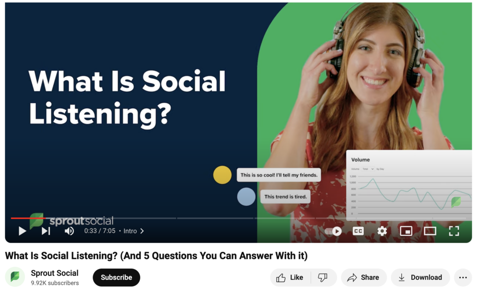Click the Play icon in player controls

coord(22,231)
